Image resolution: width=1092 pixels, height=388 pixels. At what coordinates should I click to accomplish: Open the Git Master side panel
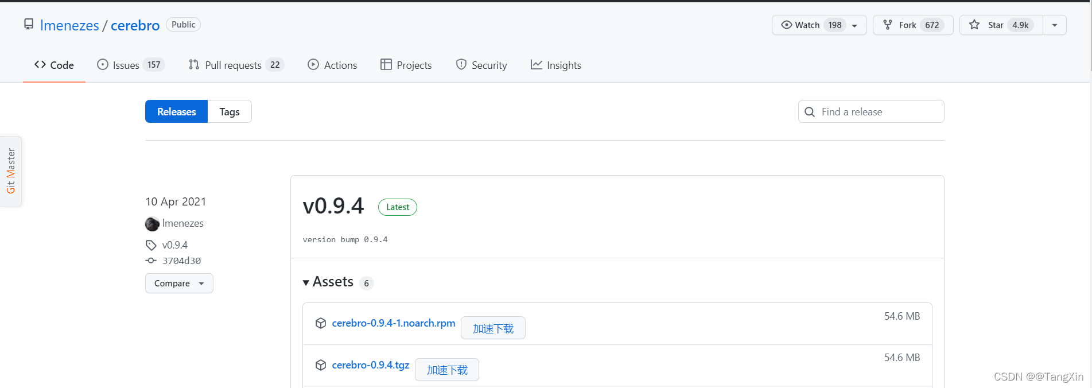(x=11, y=171)
